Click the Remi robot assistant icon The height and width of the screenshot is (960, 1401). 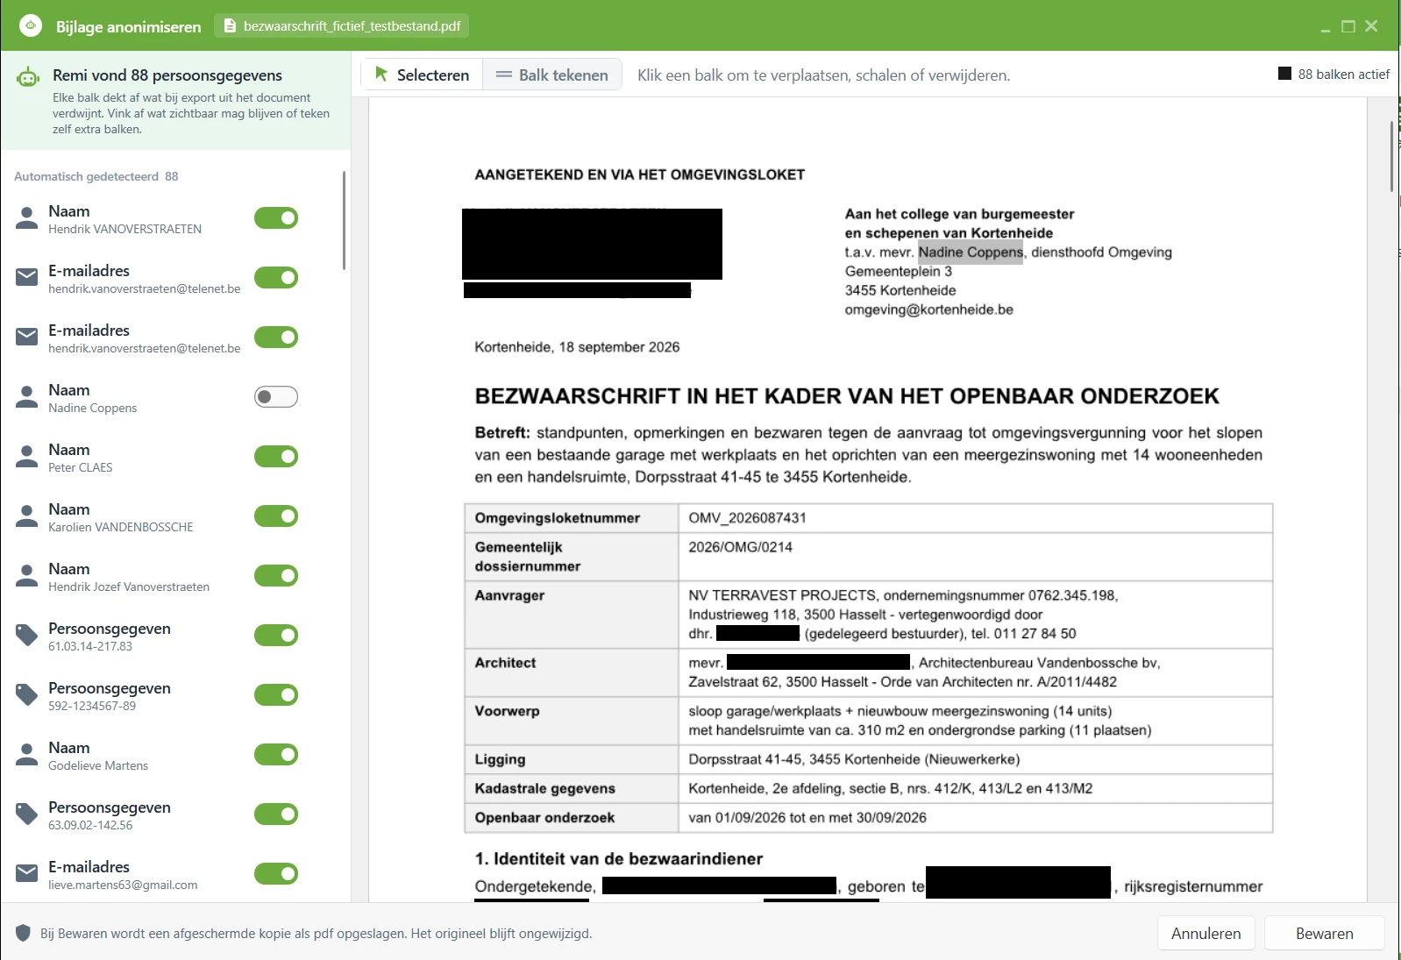(x=28, y=78)
